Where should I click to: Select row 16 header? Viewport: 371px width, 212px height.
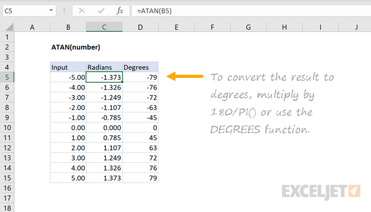[x=7, y=188]
